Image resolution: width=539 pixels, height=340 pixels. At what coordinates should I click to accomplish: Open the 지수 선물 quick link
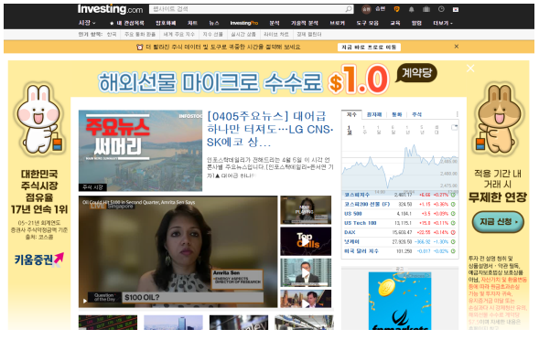click(x=212, y=35)
